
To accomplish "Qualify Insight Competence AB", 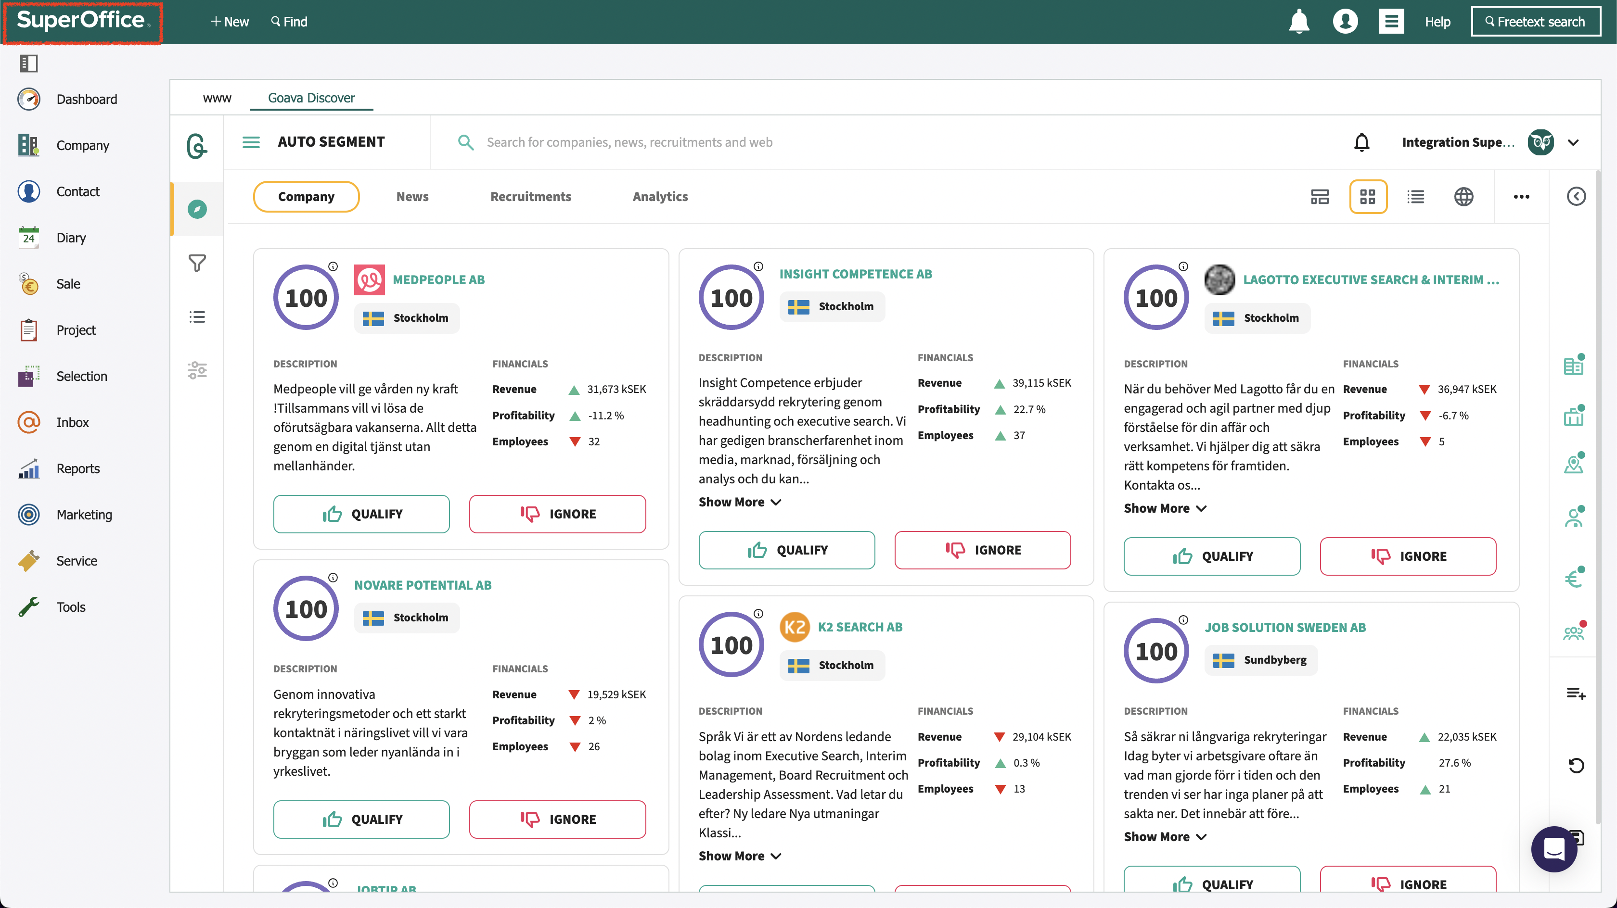I will click(786, 550).
